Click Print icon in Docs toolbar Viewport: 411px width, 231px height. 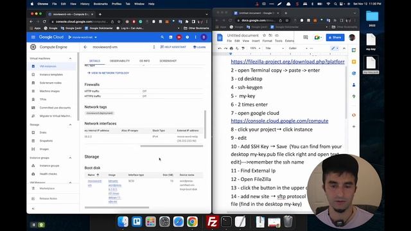[x=231, y=48]
